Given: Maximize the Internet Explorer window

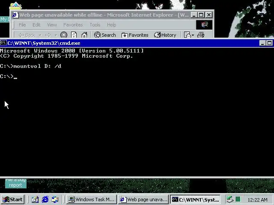Looking at the screenshot, I should (x=201, y=15).
